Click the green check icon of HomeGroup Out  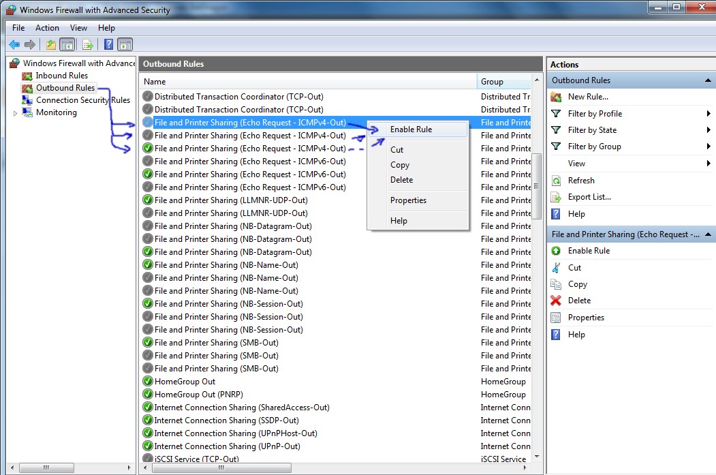148,382
